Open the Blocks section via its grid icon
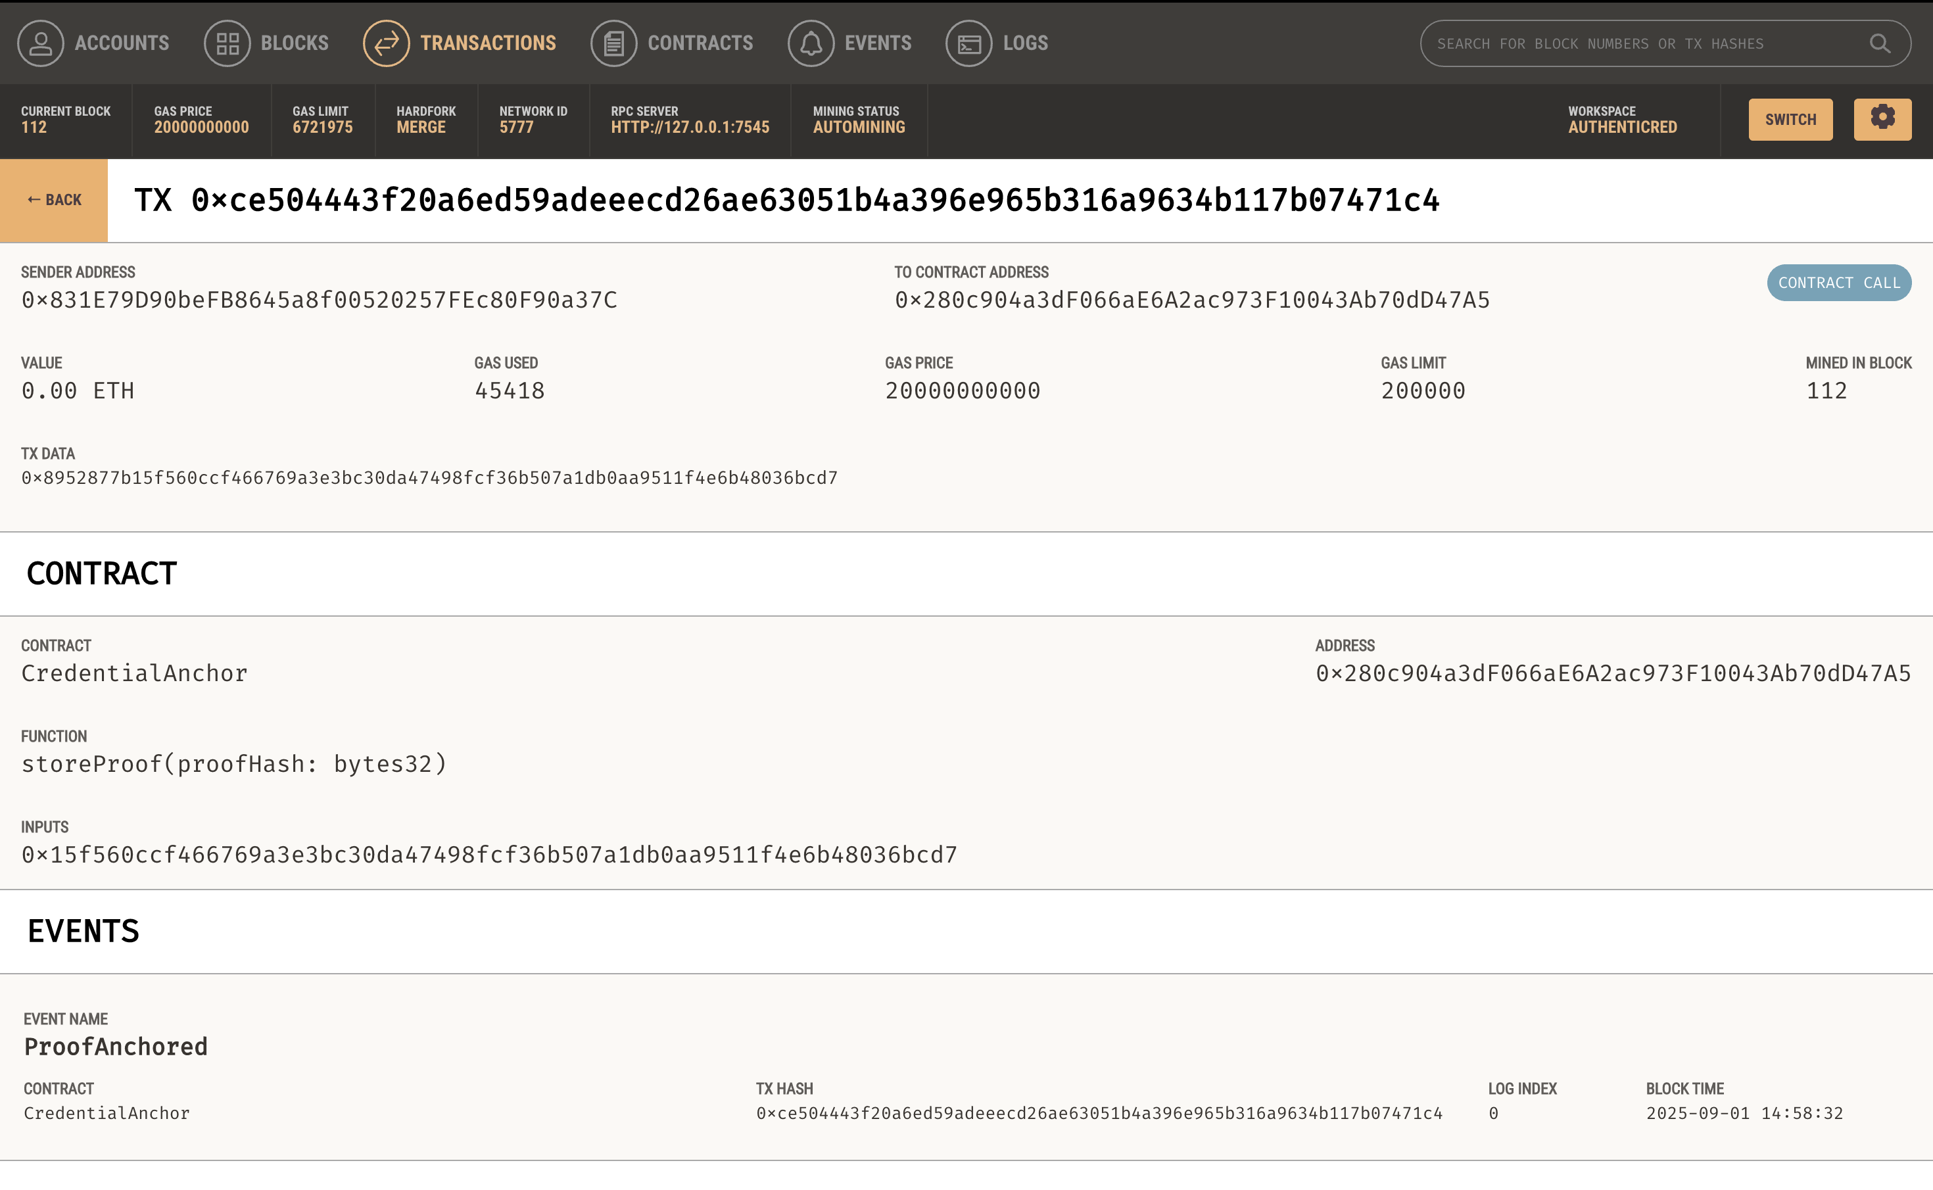Viewport: 1933px width, 1190px height. (x=227, y=43)
